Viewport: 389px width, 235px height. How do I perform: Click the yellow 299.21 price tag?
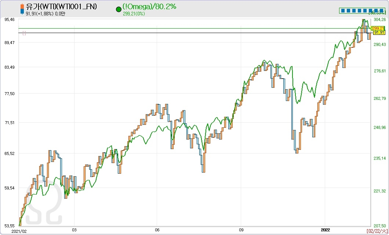(378, 28)
